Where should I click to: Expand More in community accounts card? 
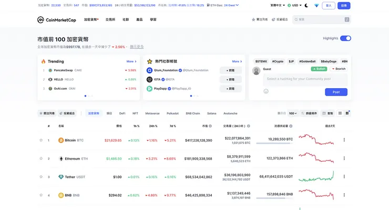[237, 61]
